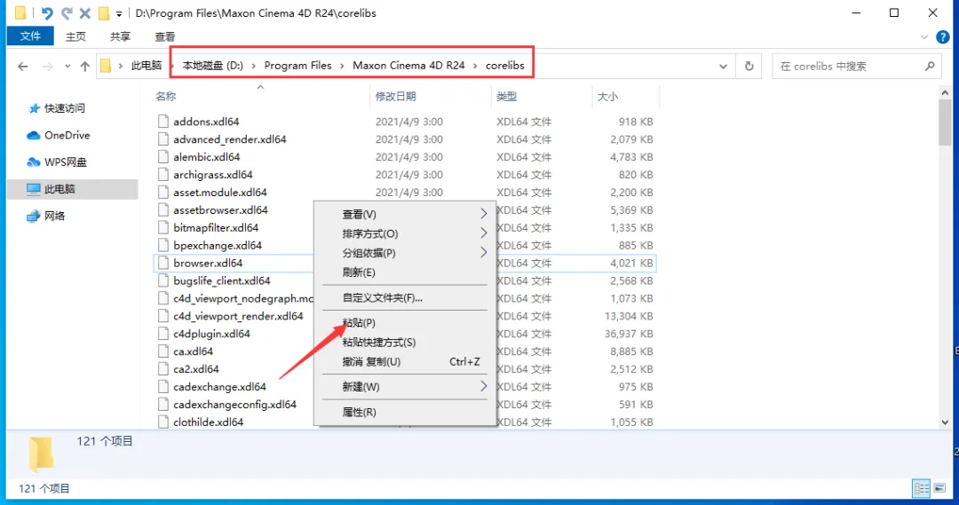Open the 新建(W) context submenu

tap(405, 387)
